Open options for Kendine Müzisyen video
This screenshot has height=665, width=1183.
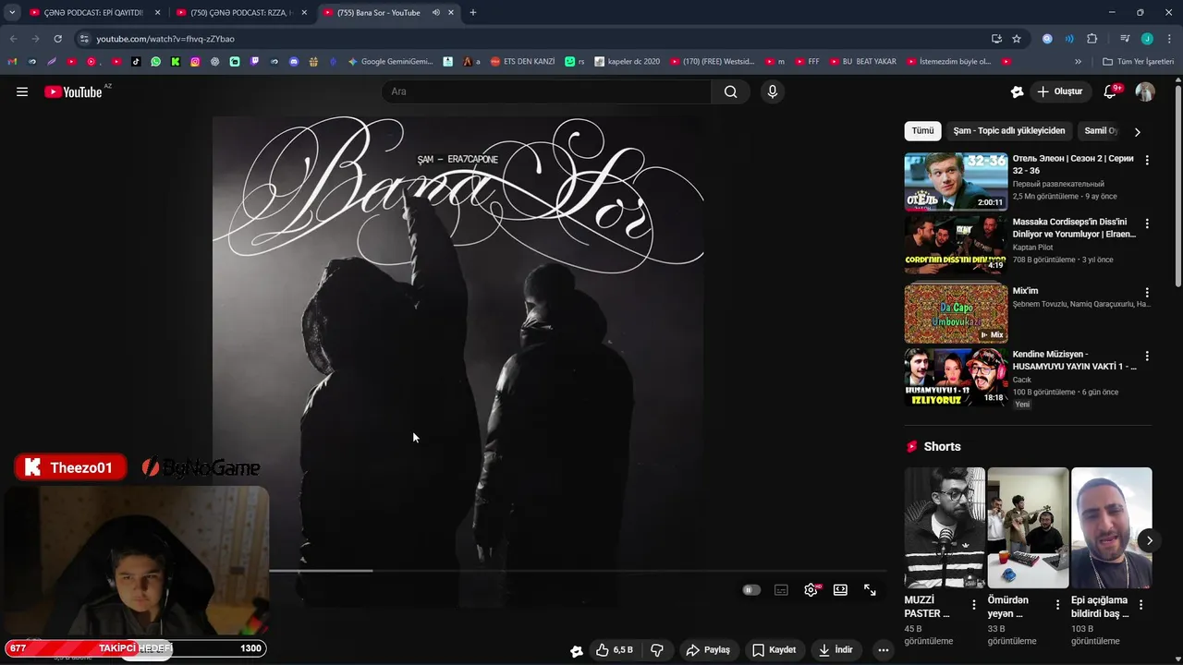[x=1147, y=356]
